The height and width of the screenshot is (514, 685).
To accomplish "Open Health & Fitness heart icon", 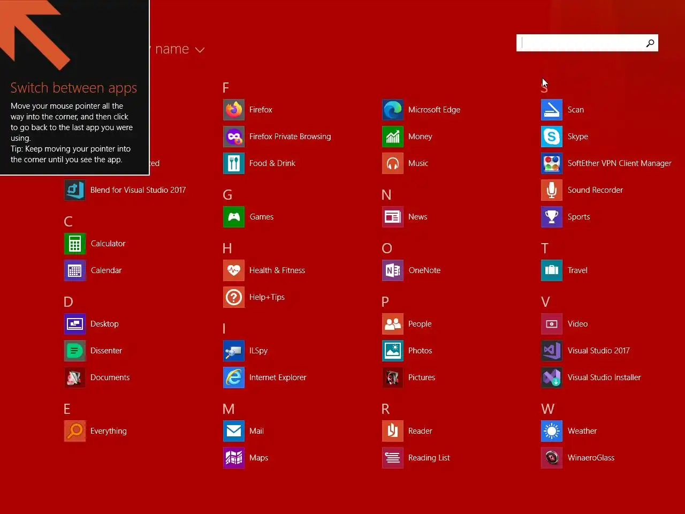I will [234, 270].
